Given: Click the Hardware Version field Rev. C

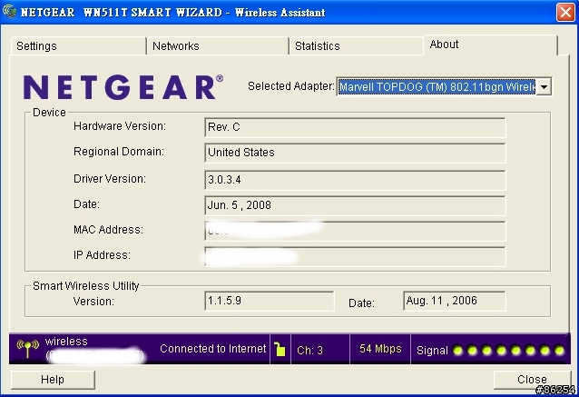Looking at the screenshot, I should pos(355,127).
